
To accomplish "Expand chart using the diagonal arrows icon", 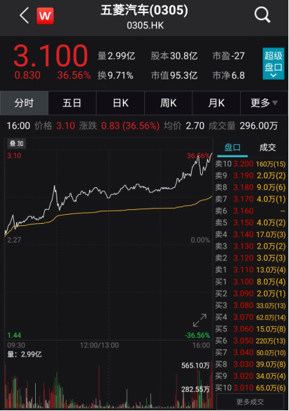I will click(200, 321).
